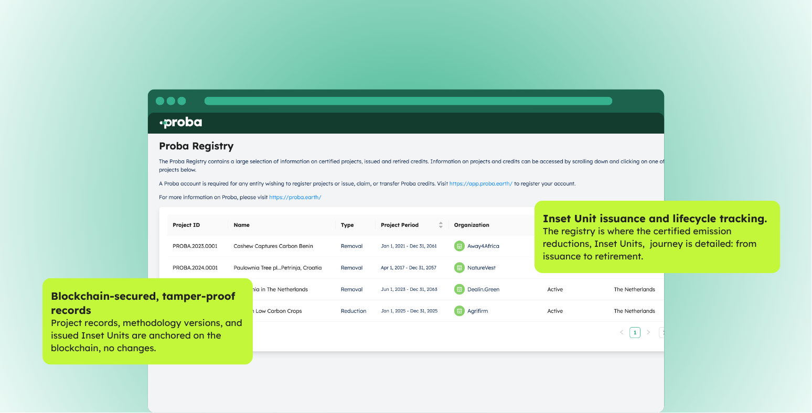Click the Proba Registry heading
This screenshot has height=413, width=812.
tap(196, 147)
